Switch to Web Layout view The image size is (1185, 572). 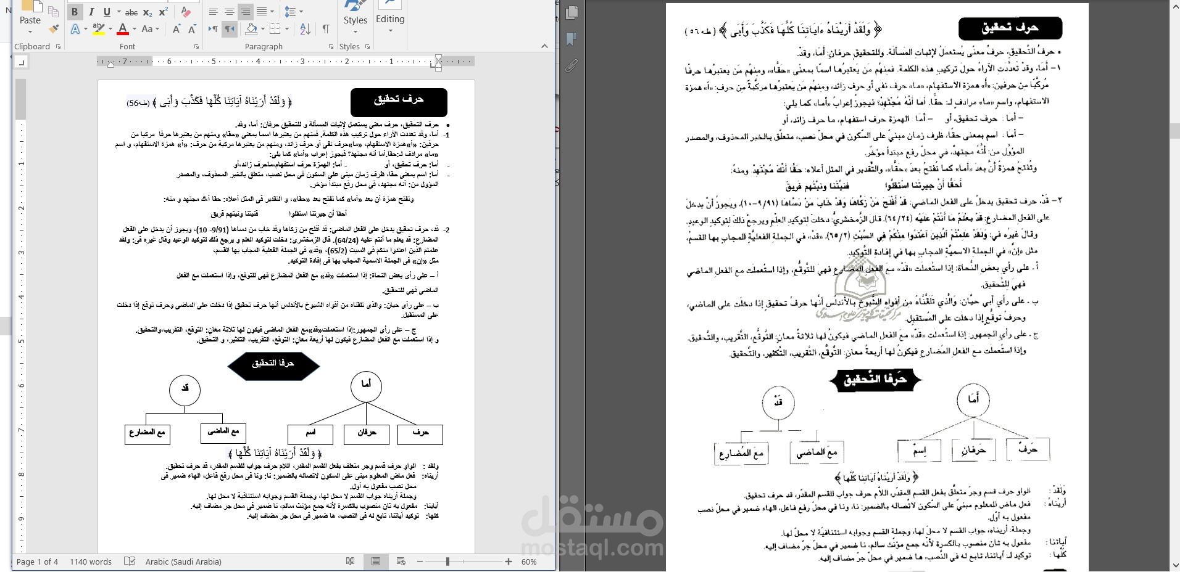[401, 562]
